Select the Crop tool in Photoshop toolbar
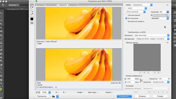The height and width of the screenshot is (99, 176). [1, 28]
